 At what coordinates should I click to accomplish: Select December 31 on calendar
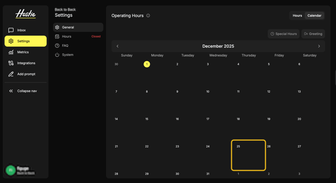208,174
